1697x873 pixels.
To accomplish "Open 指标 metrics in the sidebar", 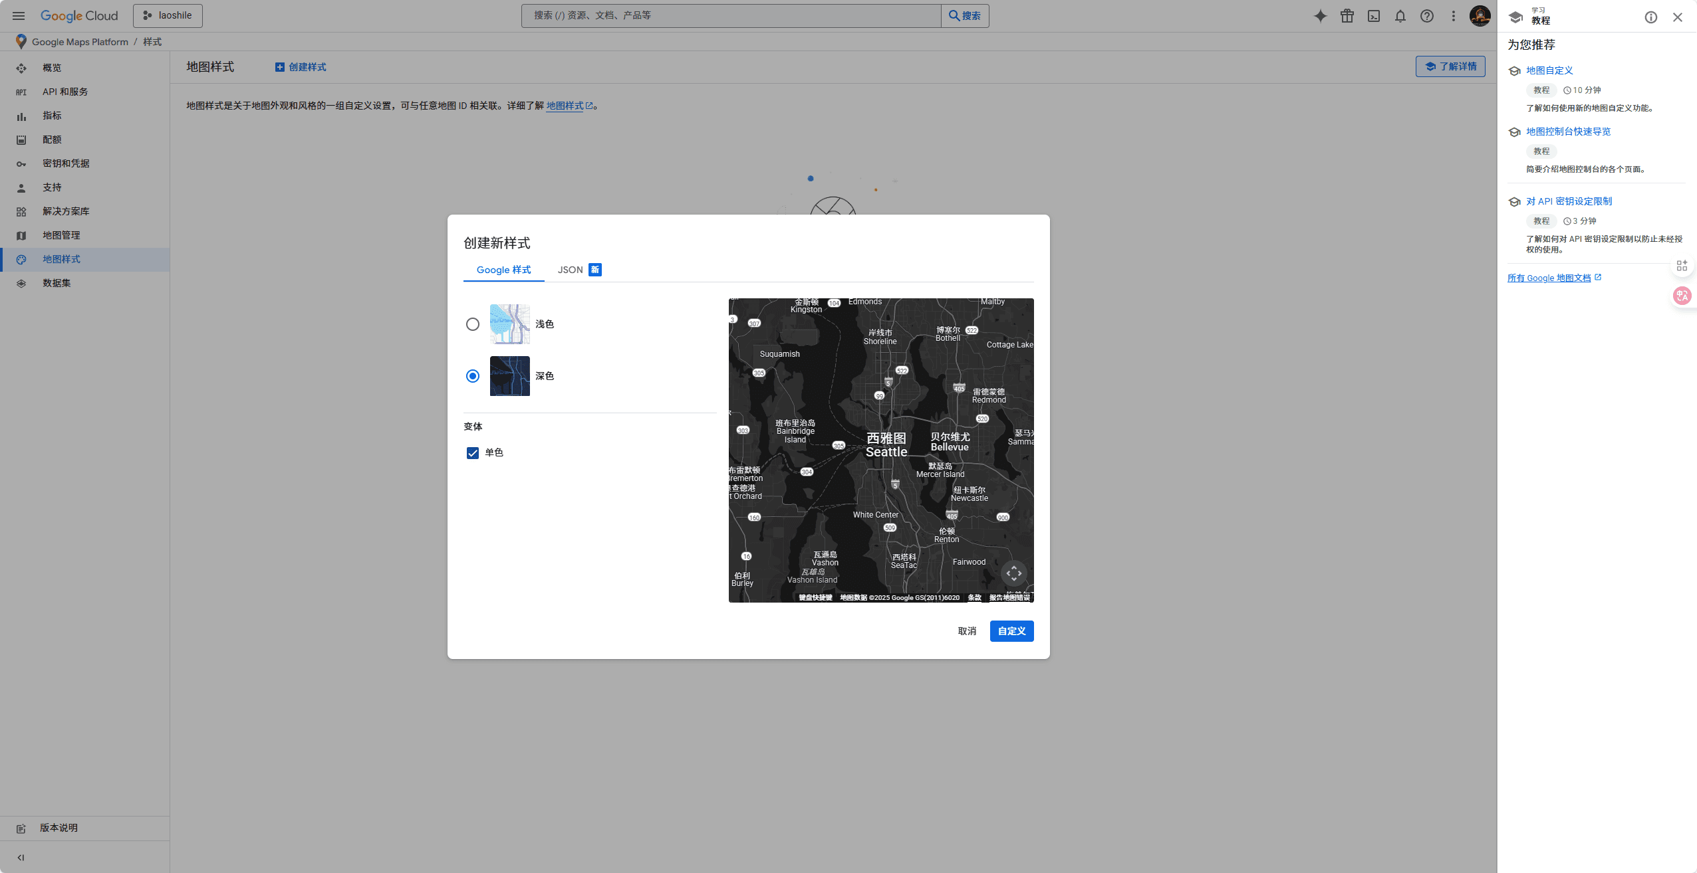I will 84,116.
